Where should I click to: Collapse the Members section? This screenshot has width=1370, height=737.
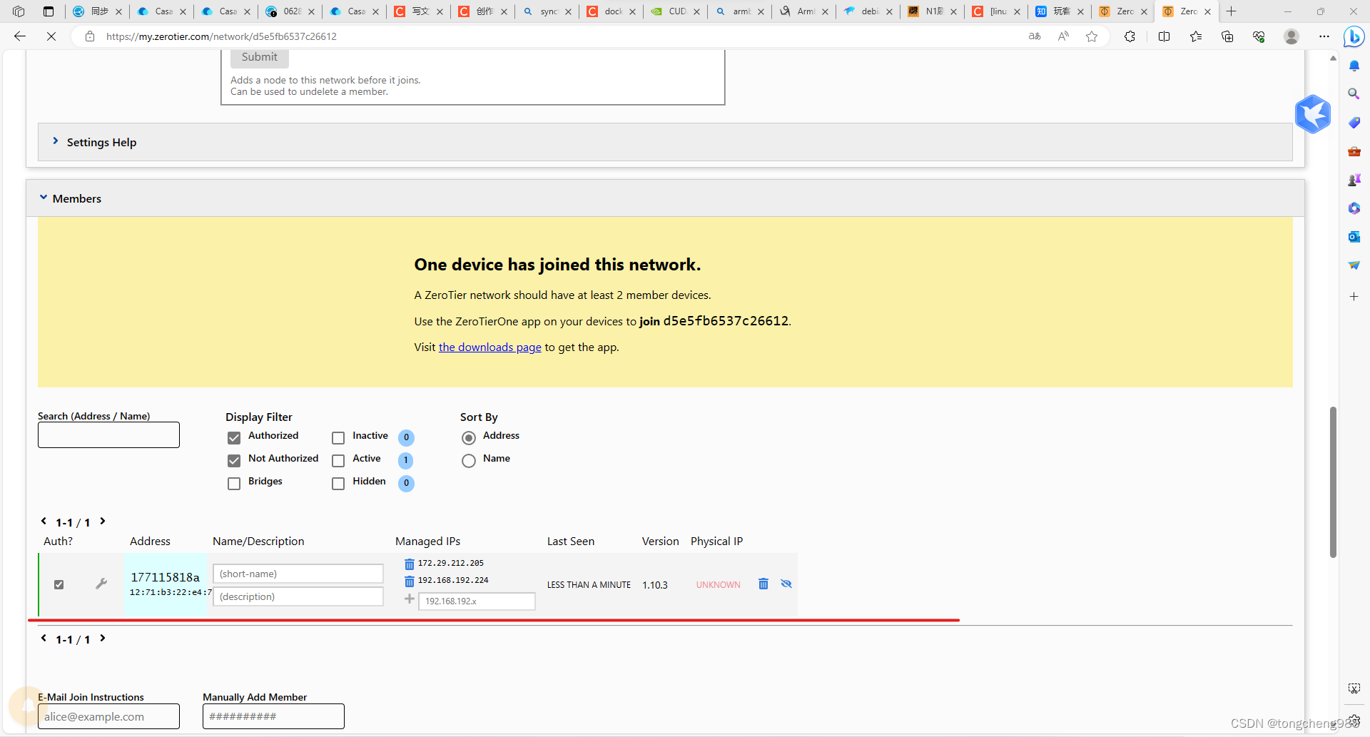[665, 198]
